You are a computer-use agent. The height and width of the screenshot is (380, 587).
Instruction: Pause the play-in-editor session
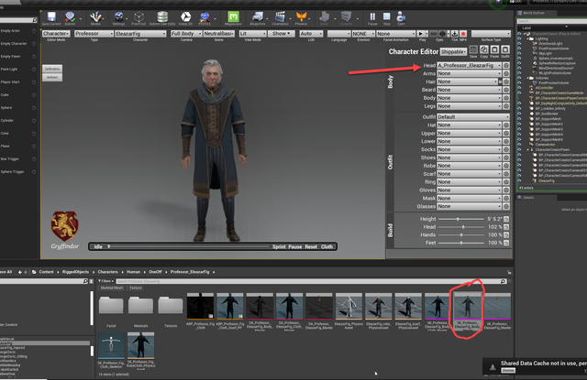coord(372,16)
